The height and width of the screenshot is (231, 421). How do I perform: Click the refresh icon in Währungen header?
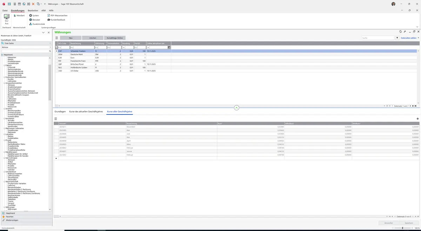401,32
